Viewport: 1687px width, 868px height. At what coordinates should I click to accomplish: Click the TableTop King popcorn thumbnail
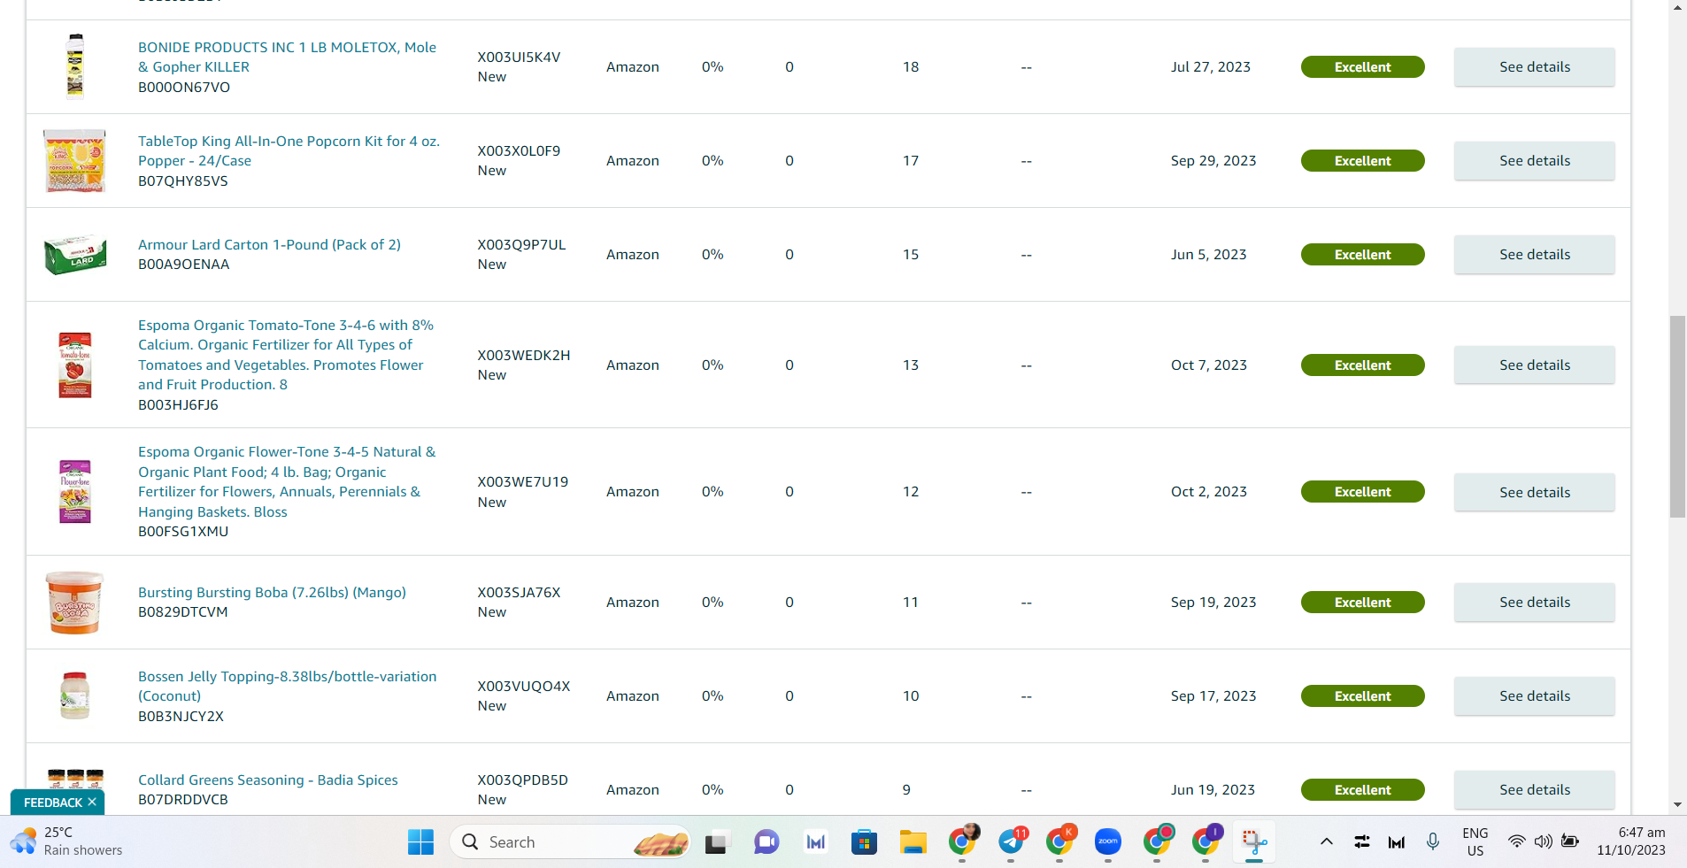[75, 160]
